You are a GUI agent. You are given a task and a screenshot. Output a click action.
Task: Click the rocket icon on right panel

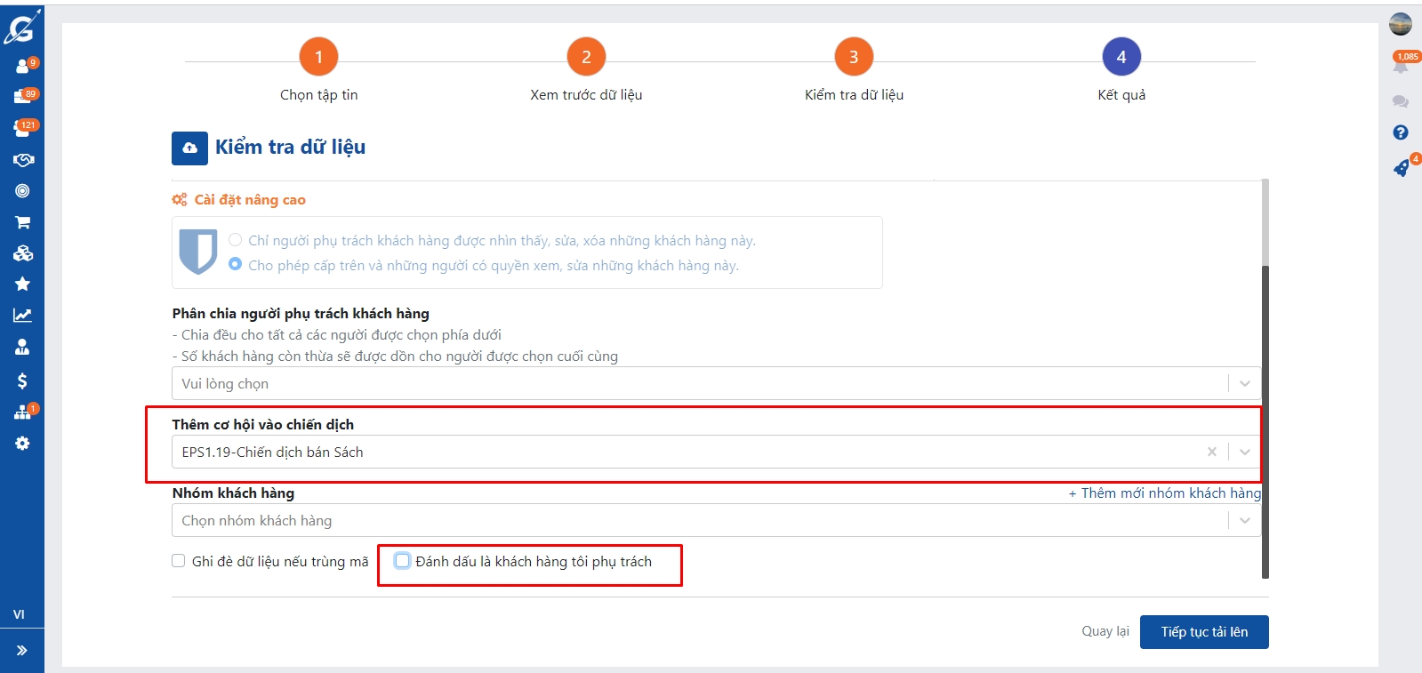1401,168
